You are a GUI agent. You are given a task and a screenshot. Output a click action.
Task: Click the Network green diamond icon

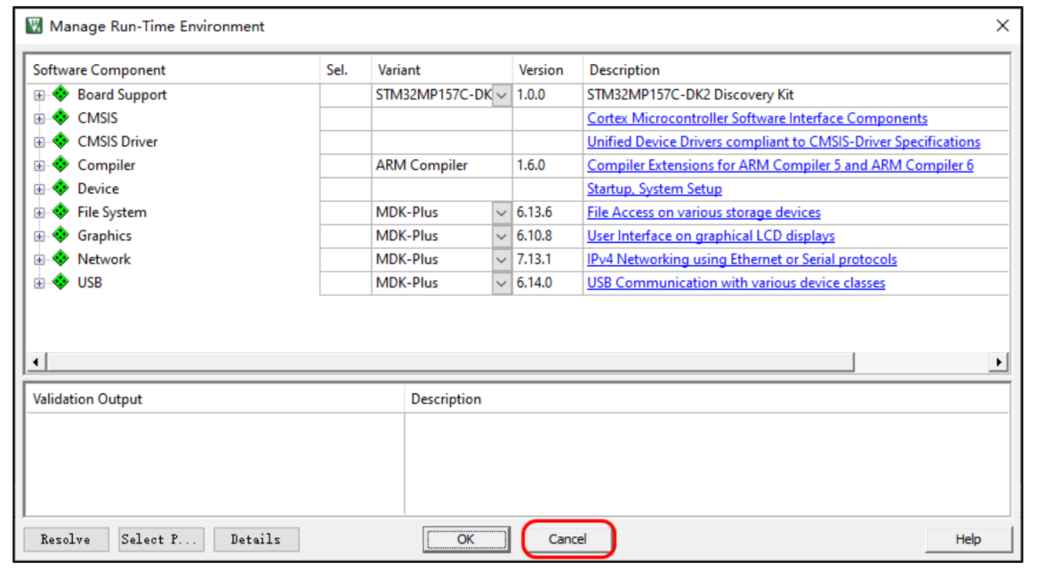pyautogui.click(x=60, y=259)
